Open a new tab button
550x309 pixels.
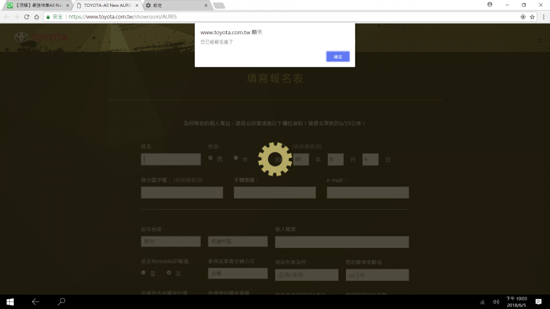pos(219,5)
